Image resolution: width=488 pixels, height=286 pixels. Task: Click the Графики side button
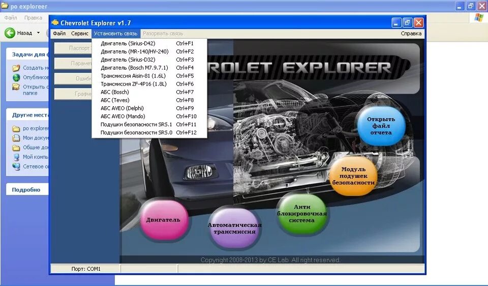(73, 94)
